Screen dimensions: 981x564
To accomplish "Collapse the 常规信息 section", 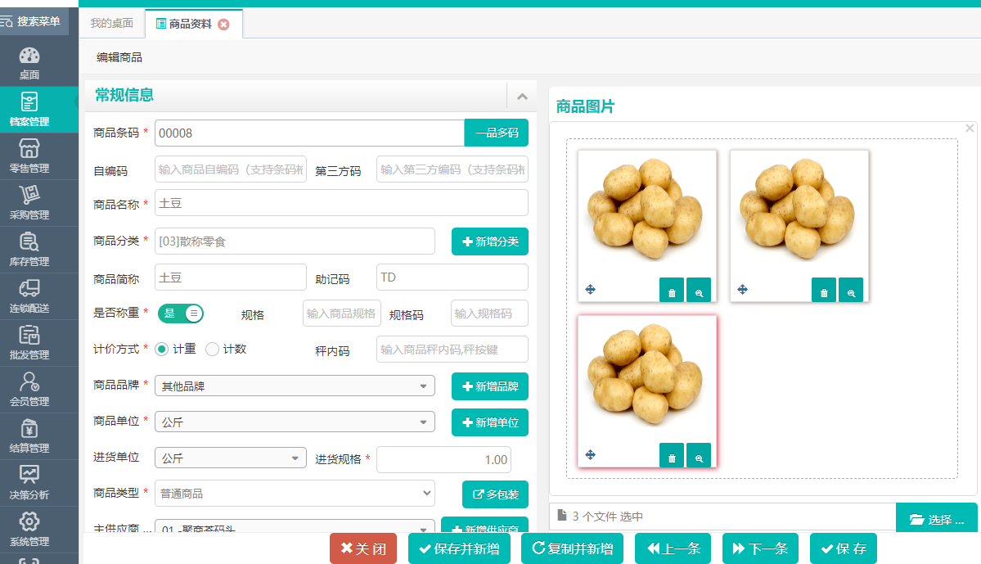I will click(x=522, y=97).
